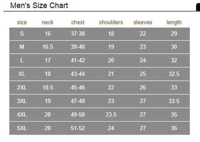The height and width of the screenshot is (142, 200).
Task: Click the black tab at top right corner
Action: (x=198, y=7)
